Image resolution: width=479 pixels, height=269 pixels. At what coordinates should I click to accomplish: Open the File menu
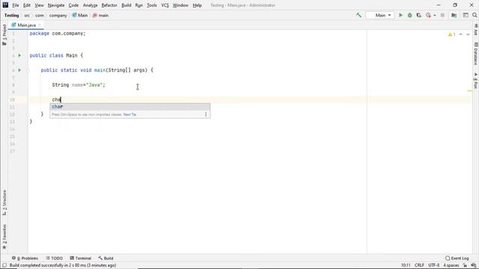coord(15,5)
